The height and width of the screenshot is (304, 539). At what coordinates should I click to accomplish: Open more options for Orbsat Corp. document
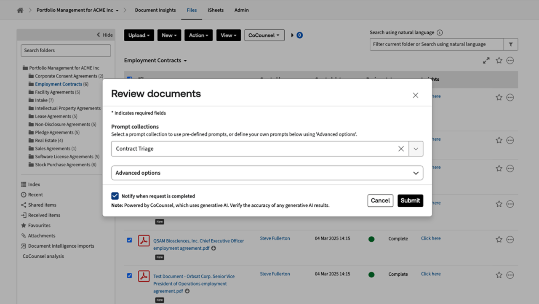[x=510, y=275]
